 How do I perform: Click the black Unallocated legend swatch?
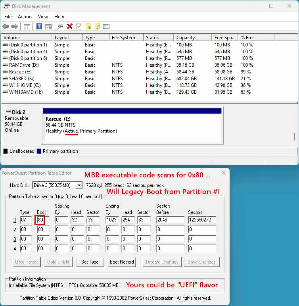tap(6, 151)
